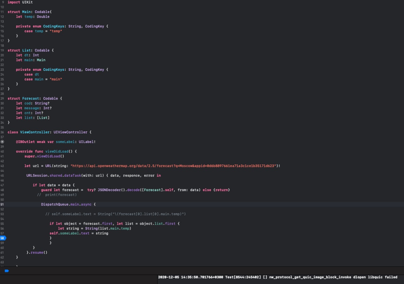This screenshot has height=284, width=404.
Task: Click 'DispatchQueue.main.async {' on the highlighted line
Action: (x=68, y=204)
